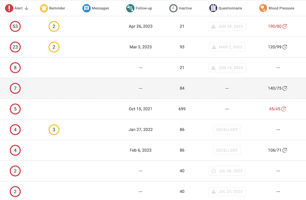This screenshot has width=306, height=200.
Task: Select the row with Oct 15, 2021 follow-up
Action: [x=140, y=109]
